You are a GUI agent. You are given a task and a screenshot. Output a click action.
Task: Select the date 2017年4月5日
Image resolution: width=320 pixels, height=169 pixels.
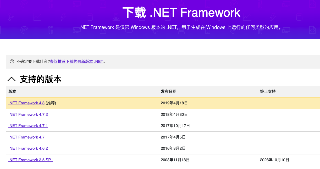point(173,137)
